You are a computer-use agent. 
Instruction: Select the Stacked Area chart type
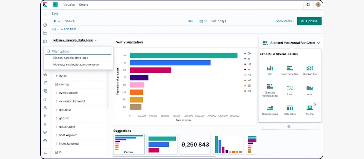[270, 110]
